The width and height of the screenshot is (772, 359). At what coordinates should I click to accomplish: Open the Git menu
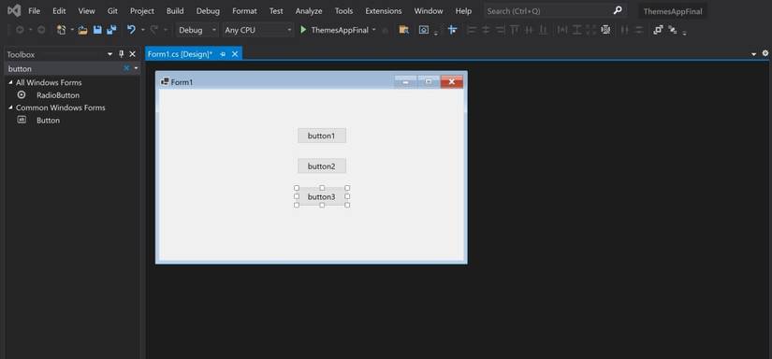[x=112, y=11]
